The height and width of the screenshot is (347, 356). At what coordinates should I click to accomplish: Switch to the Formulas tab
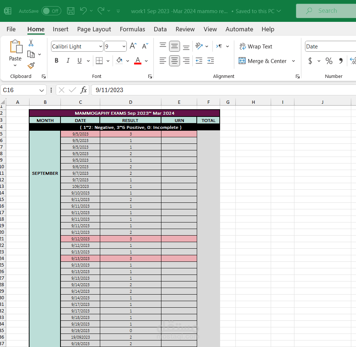point(132,29)
